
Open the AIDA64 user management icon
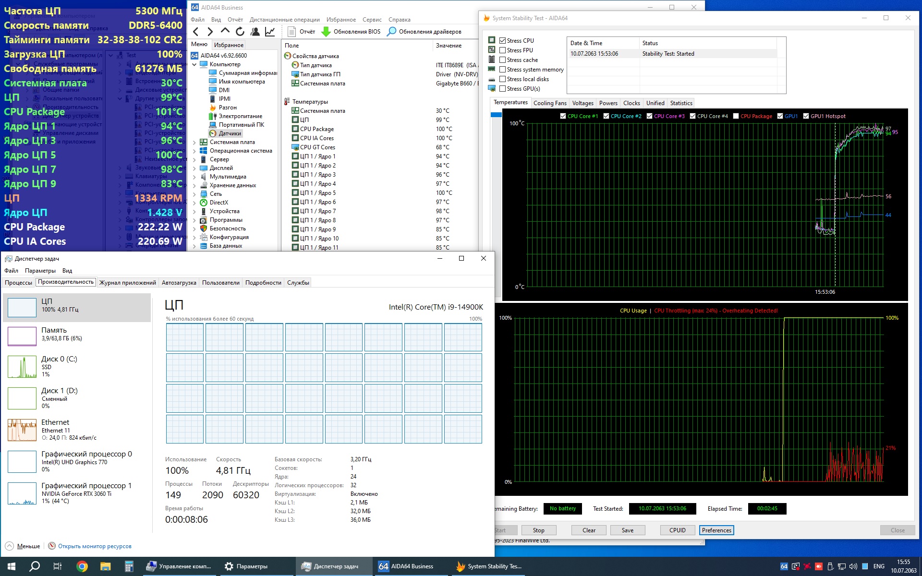[x=255, y=32]
